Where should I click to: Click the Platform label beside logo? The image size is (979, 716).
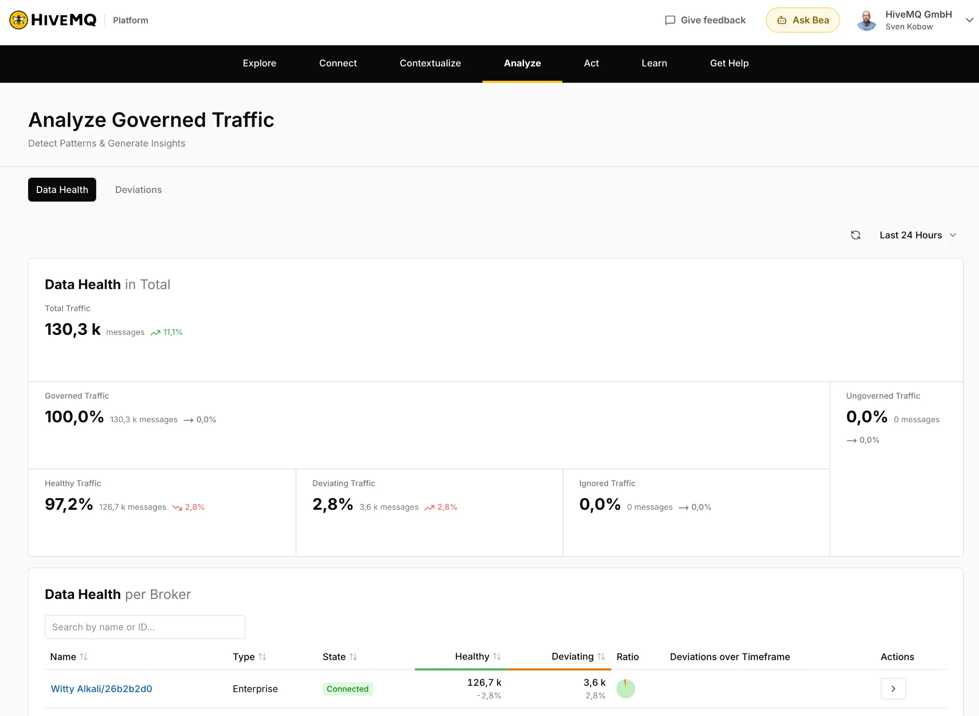tap(131, 20)
